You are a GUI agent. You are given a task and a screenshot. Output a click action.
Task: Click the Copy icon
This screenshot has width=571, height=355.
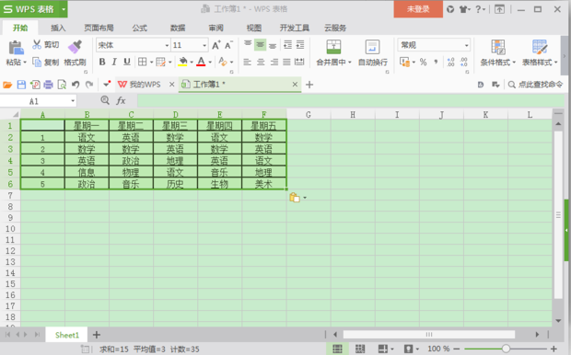pos(37,62)
